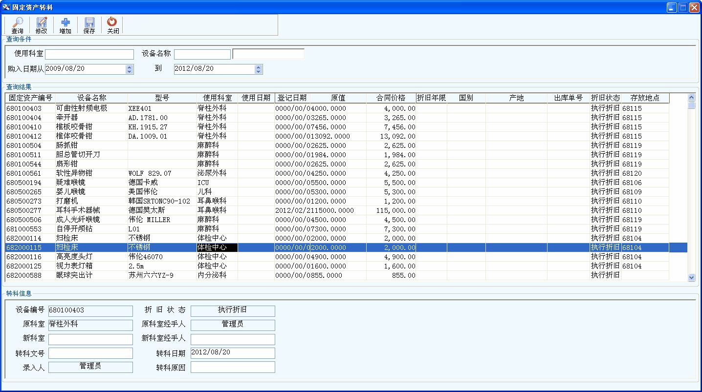Click the 转科文号 input field

(x=90, y=353)
